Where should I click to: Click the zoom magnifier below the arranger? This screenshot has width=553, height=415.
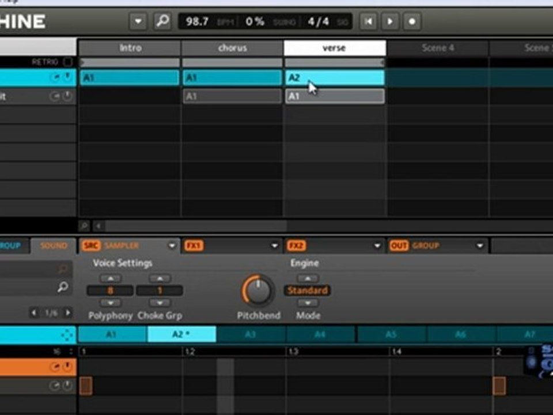pos(84,225)
